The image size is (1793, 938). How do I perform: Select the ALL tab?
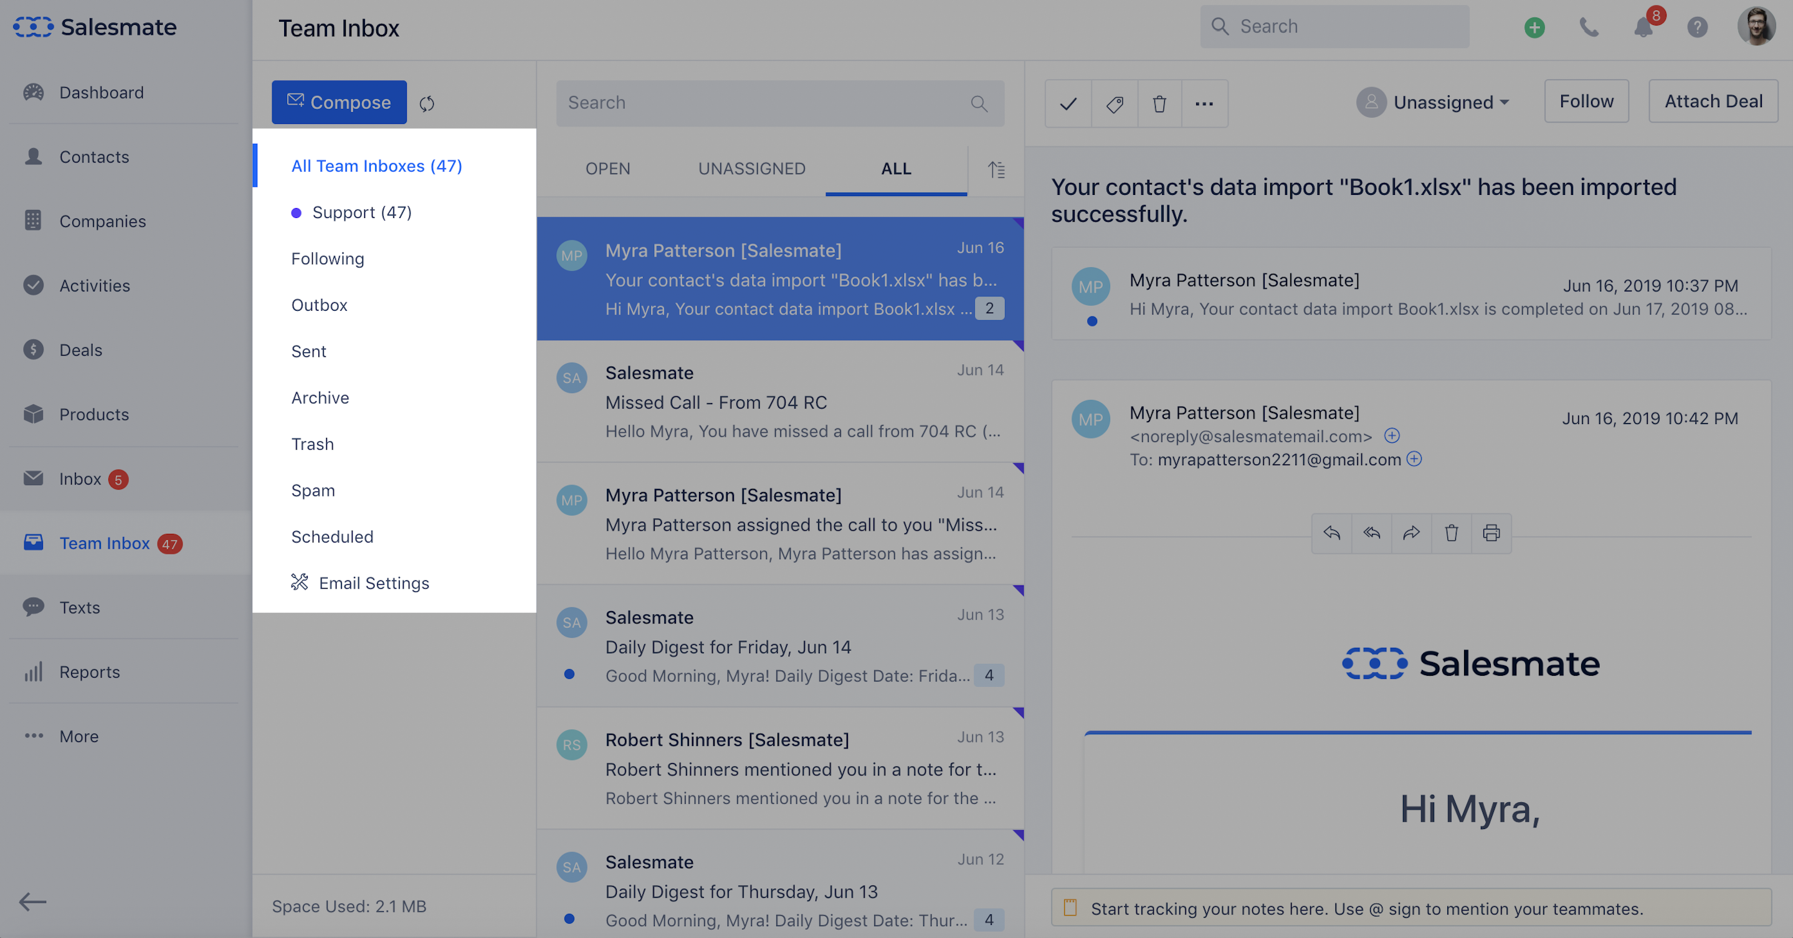point(896,168)
